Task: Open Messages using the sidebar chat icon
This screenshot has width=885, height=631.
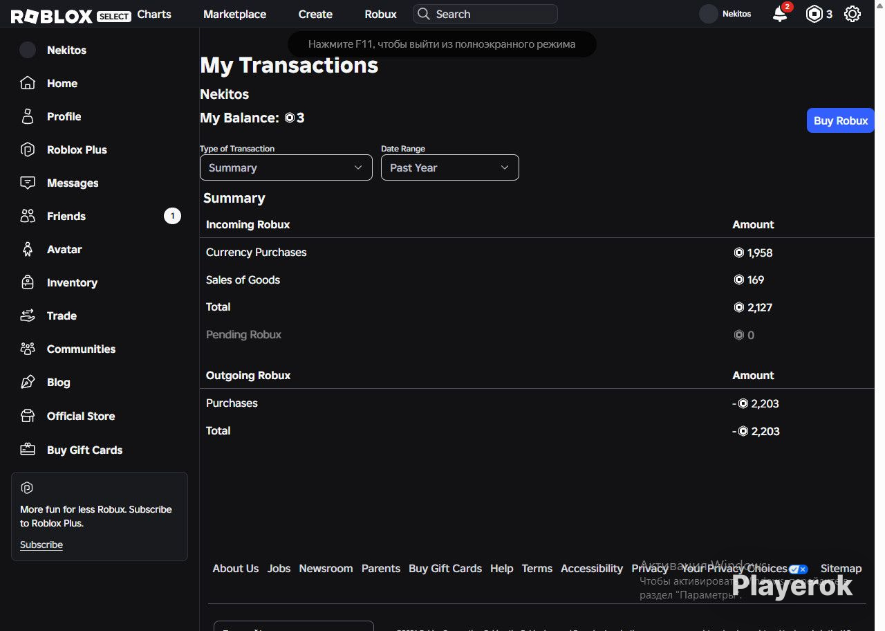Action: tap(28, 183)
